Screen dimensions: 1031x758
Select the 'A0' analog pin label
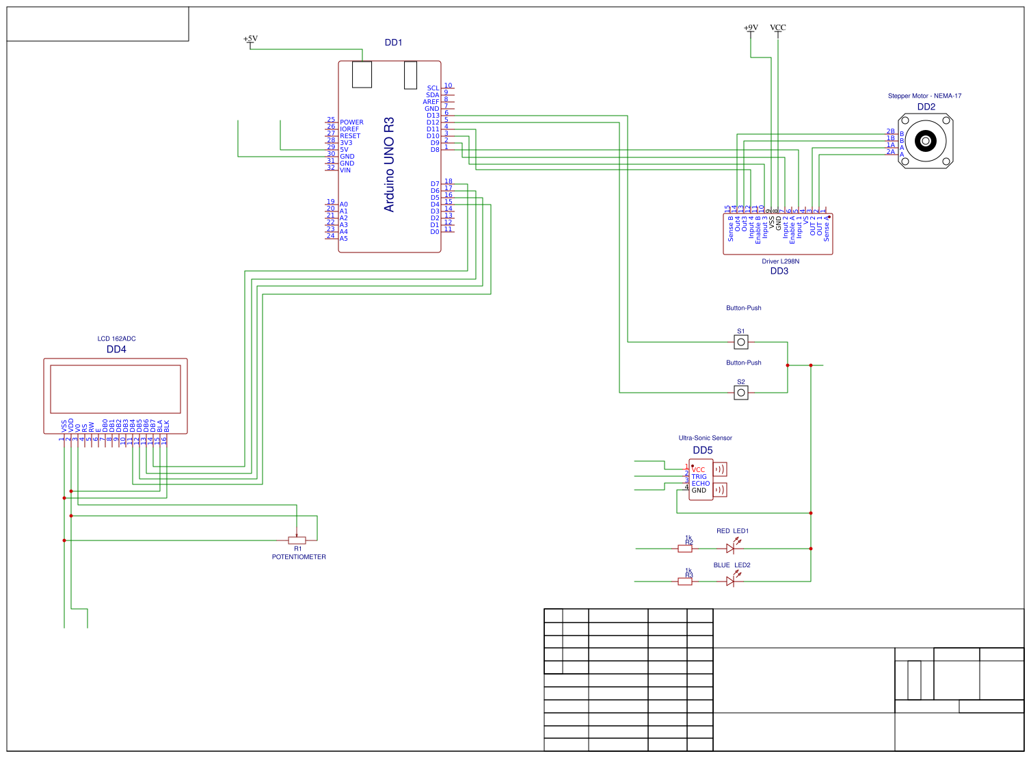point(344,205)
